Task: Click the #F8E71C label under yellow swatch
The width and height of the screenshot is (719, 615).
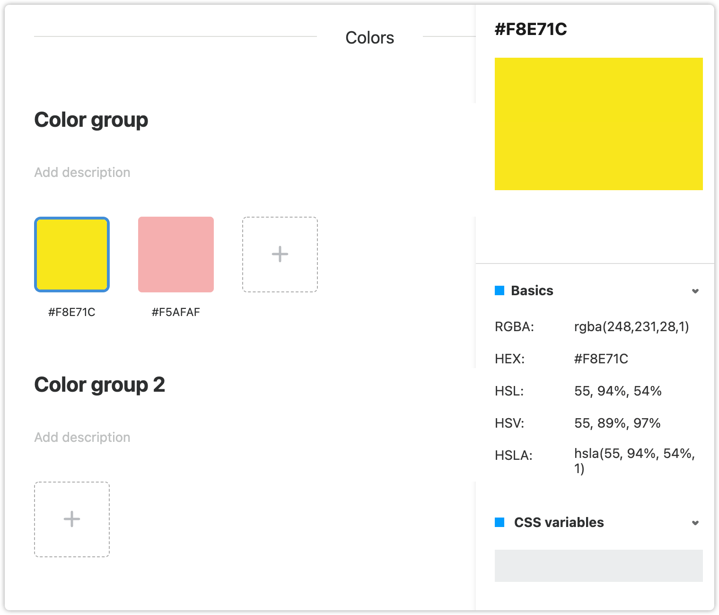Action: point(72,312)
